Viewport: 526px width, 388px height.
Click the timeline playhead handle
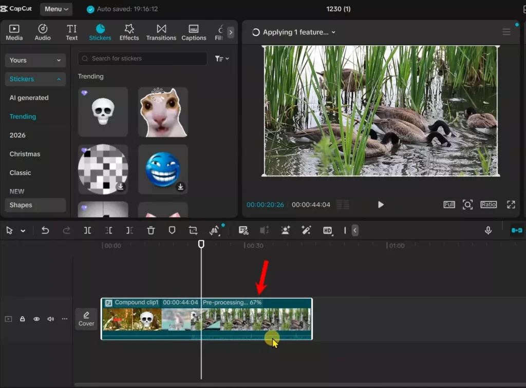201,244
